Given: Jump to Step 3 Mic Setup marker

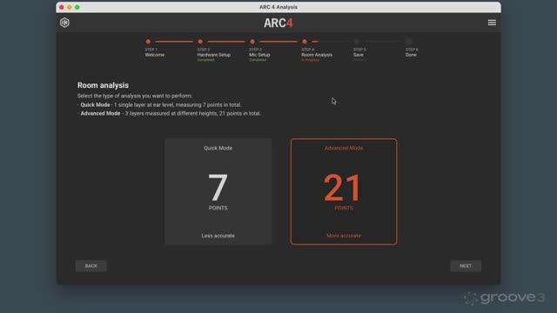Looking at the screenshot, I should click(x=252, y=42).
